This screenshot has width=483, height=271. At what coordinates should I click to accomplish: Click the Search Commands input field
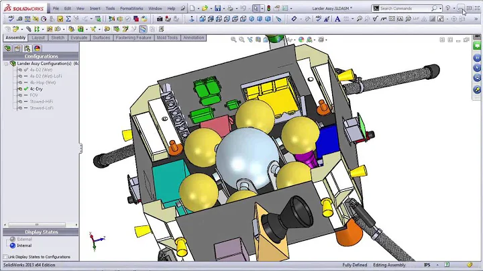tap(405, 8)
